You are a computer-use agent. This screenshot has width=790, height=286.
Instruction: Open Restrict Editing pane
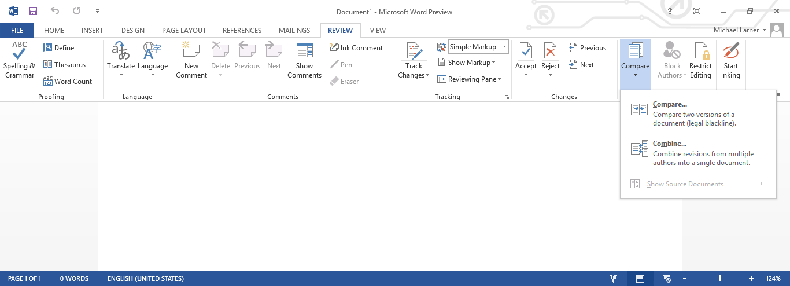700,60
